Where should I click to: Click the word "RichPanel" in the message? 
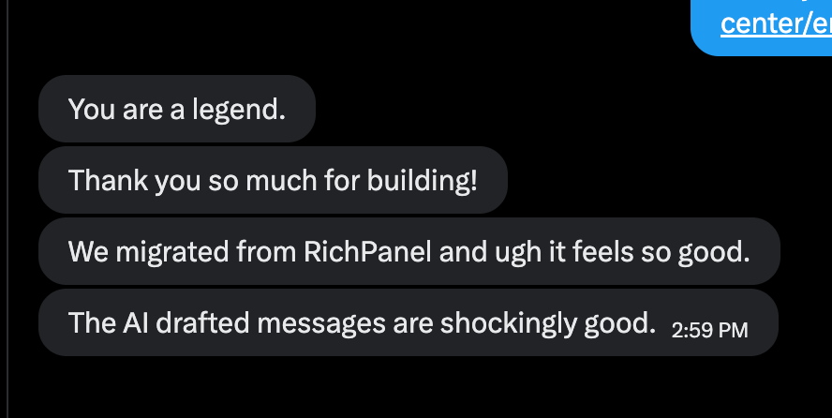click(367, 251)
